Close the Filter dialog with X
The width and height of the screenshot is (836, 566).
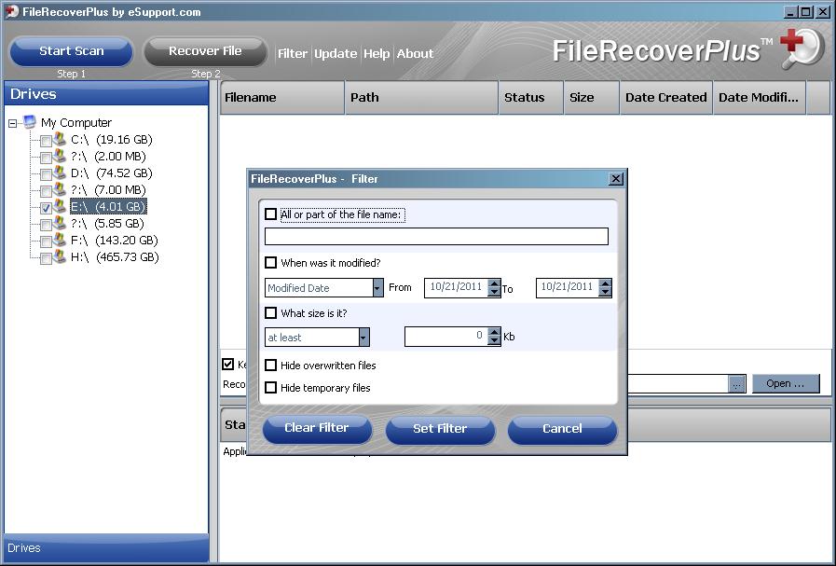coord(615,179)
